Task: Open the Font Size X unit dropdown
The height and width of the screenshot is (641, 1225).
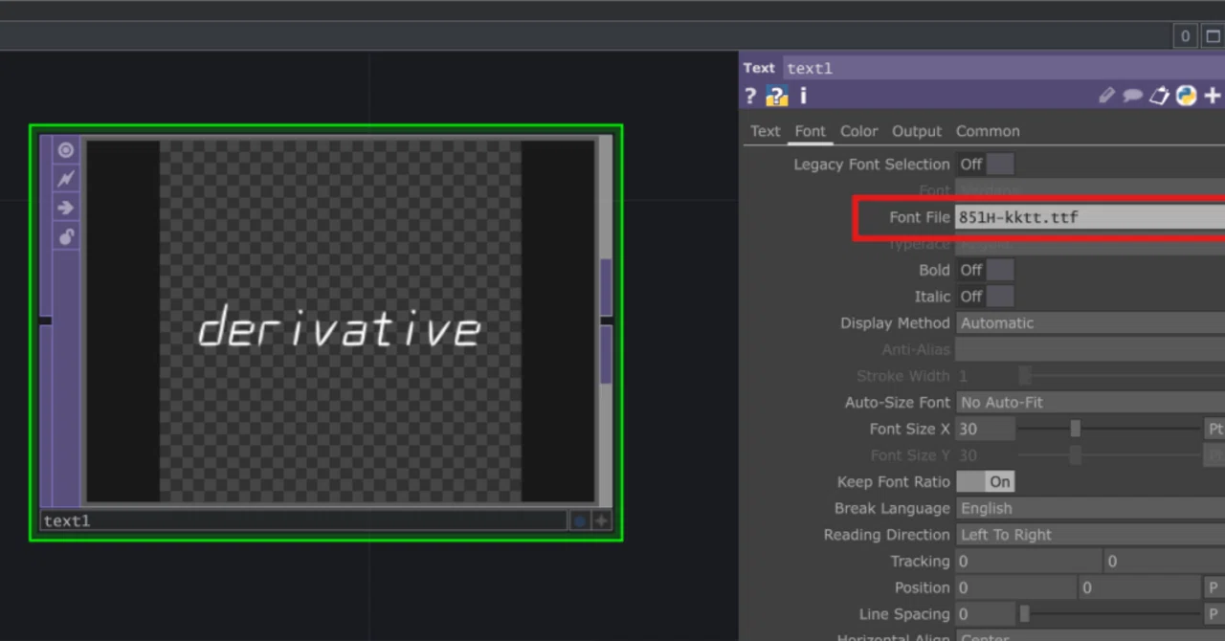Action: 1214,430
